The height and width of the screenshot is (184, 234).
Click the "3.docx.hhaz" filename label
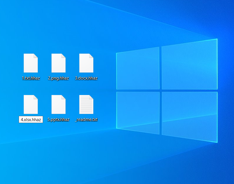point(86,78)
